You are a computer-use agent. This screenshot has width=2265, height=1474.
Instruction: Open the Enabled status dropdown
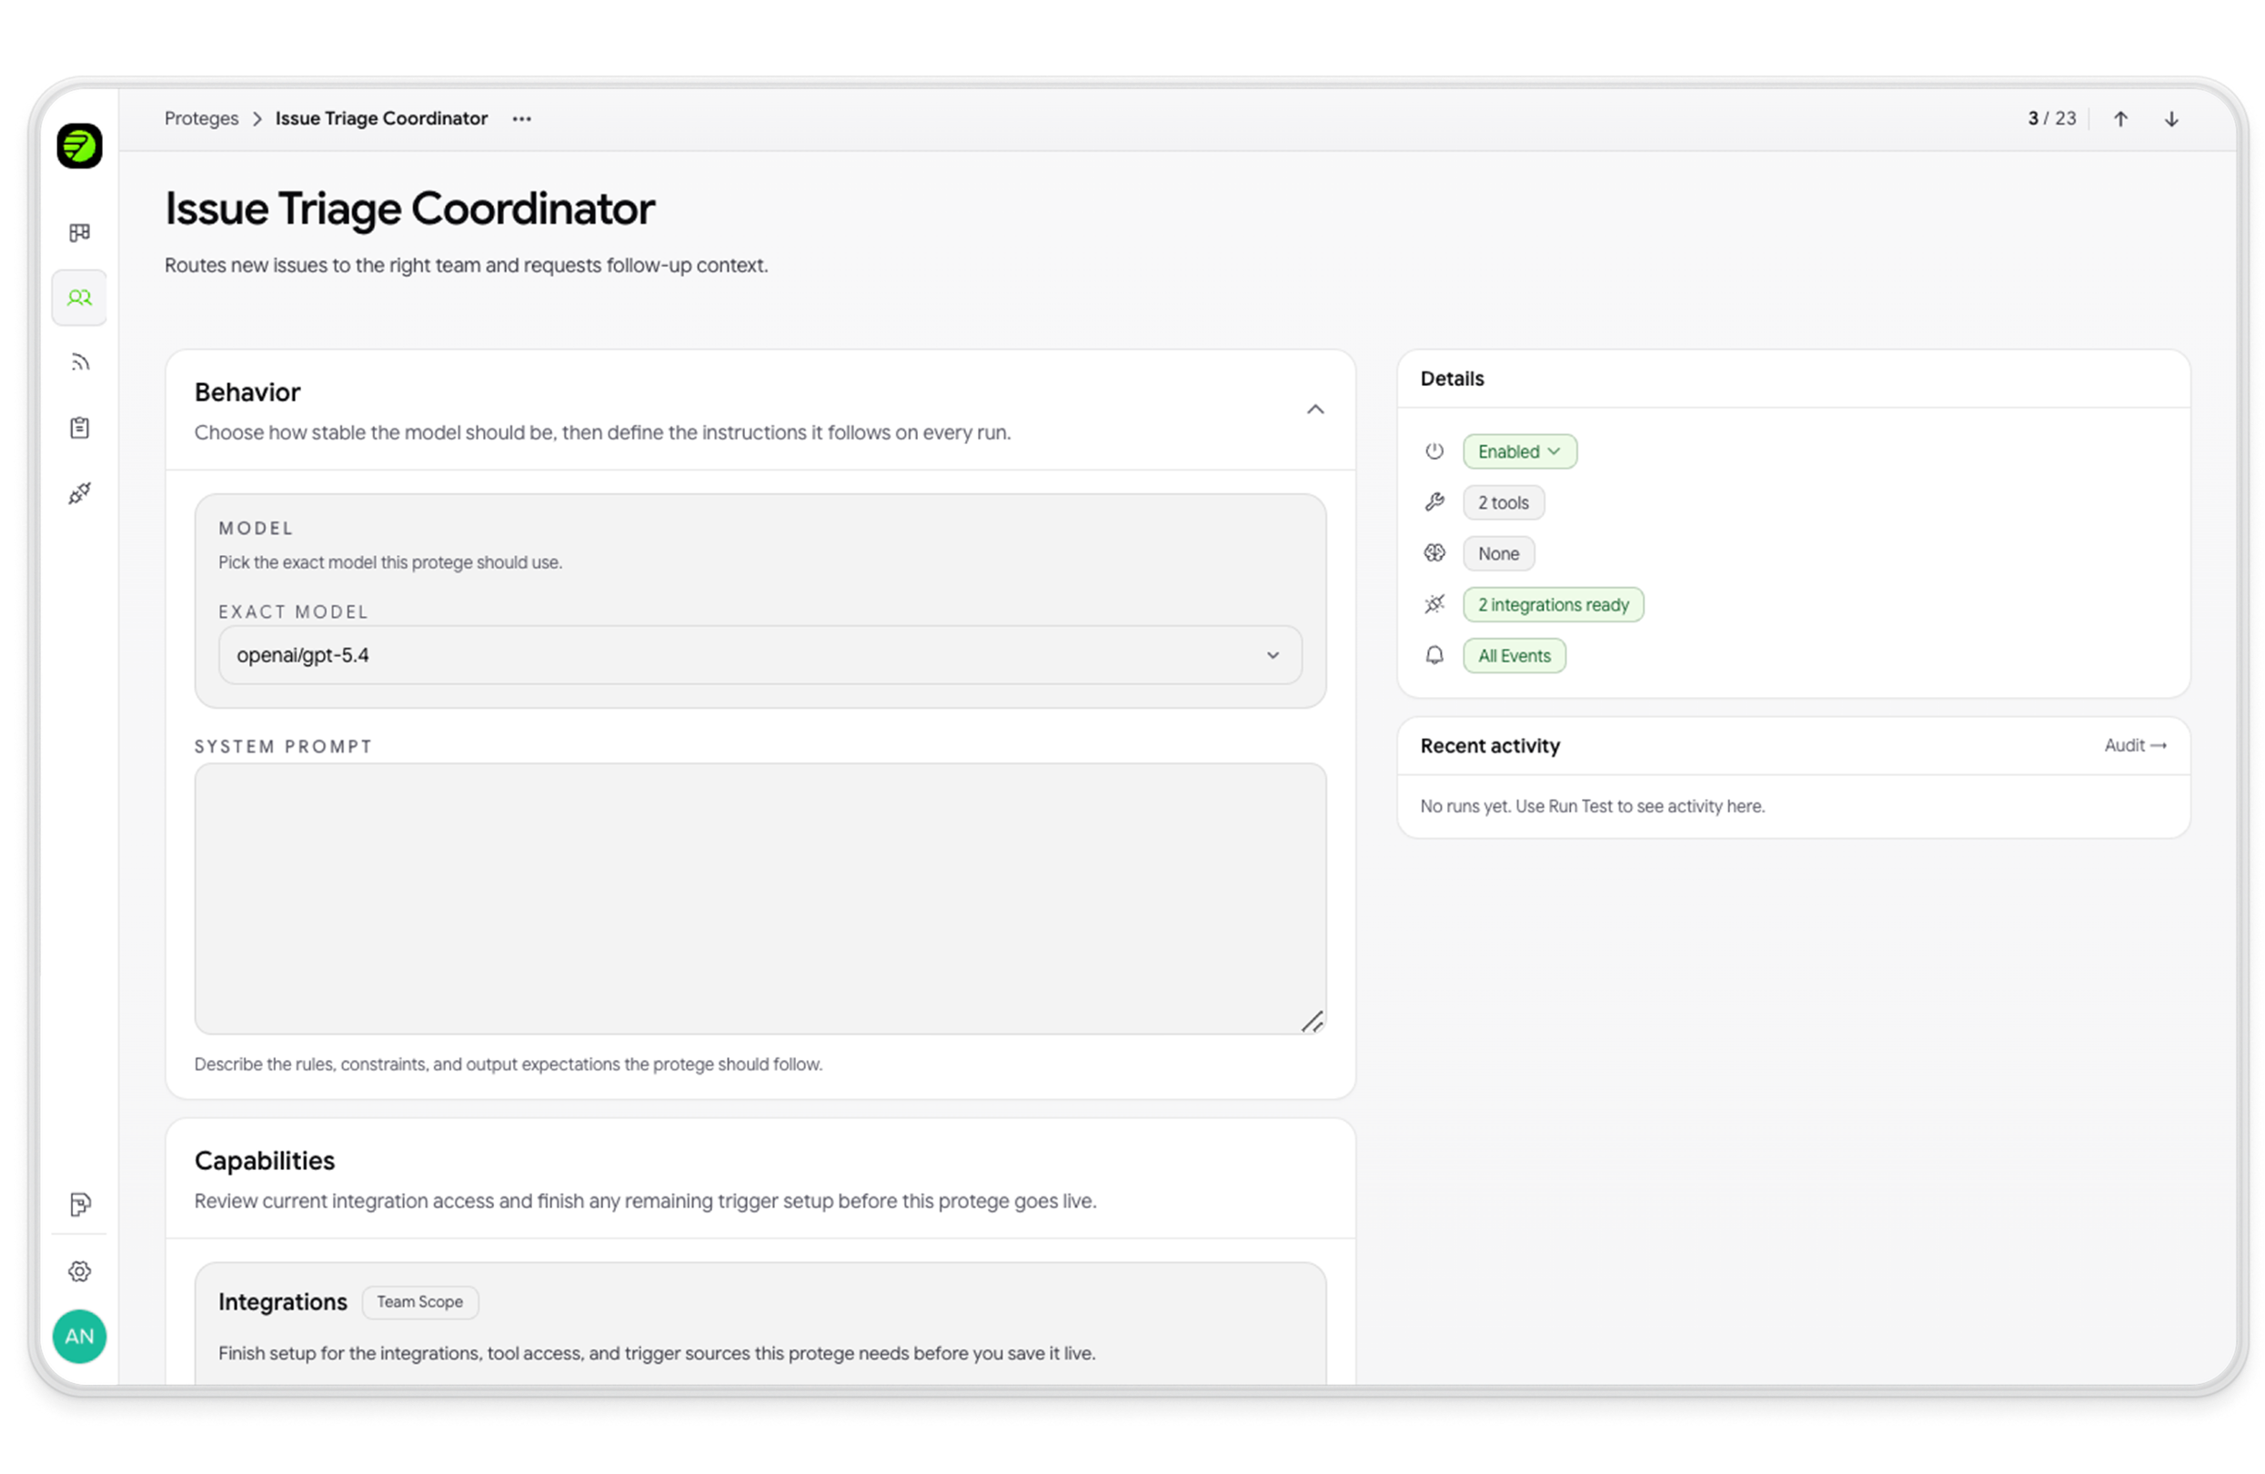point(1520,451)
